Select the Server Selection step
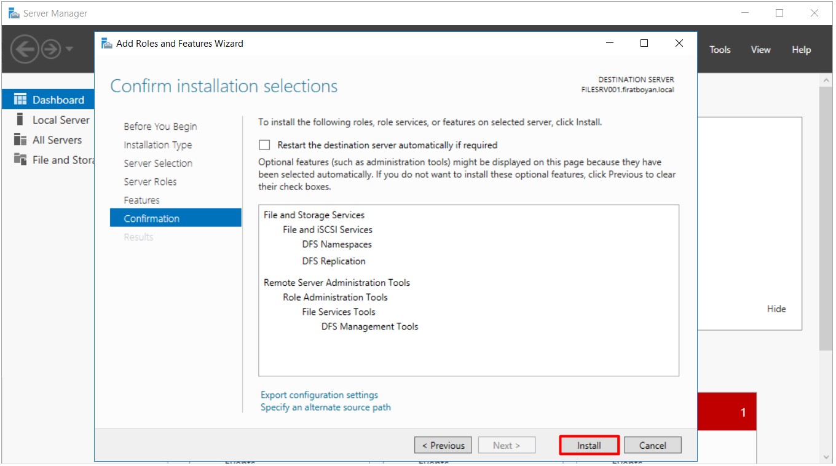 pyautogui.click(x=158, y=163)
